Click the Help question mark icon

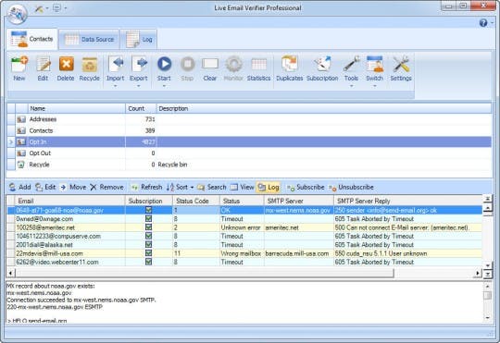pyautogui.click(x=483, y=23)
